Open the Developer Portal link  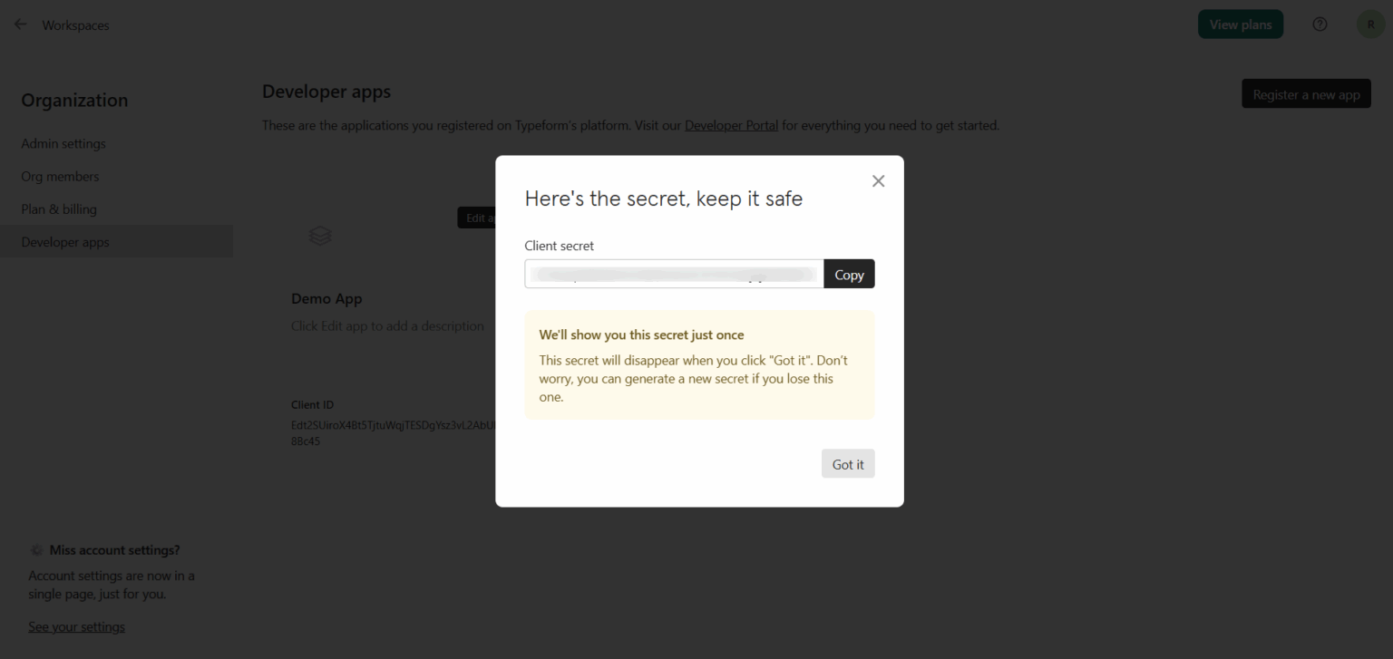pyautogui.click(x=731, y=125)
